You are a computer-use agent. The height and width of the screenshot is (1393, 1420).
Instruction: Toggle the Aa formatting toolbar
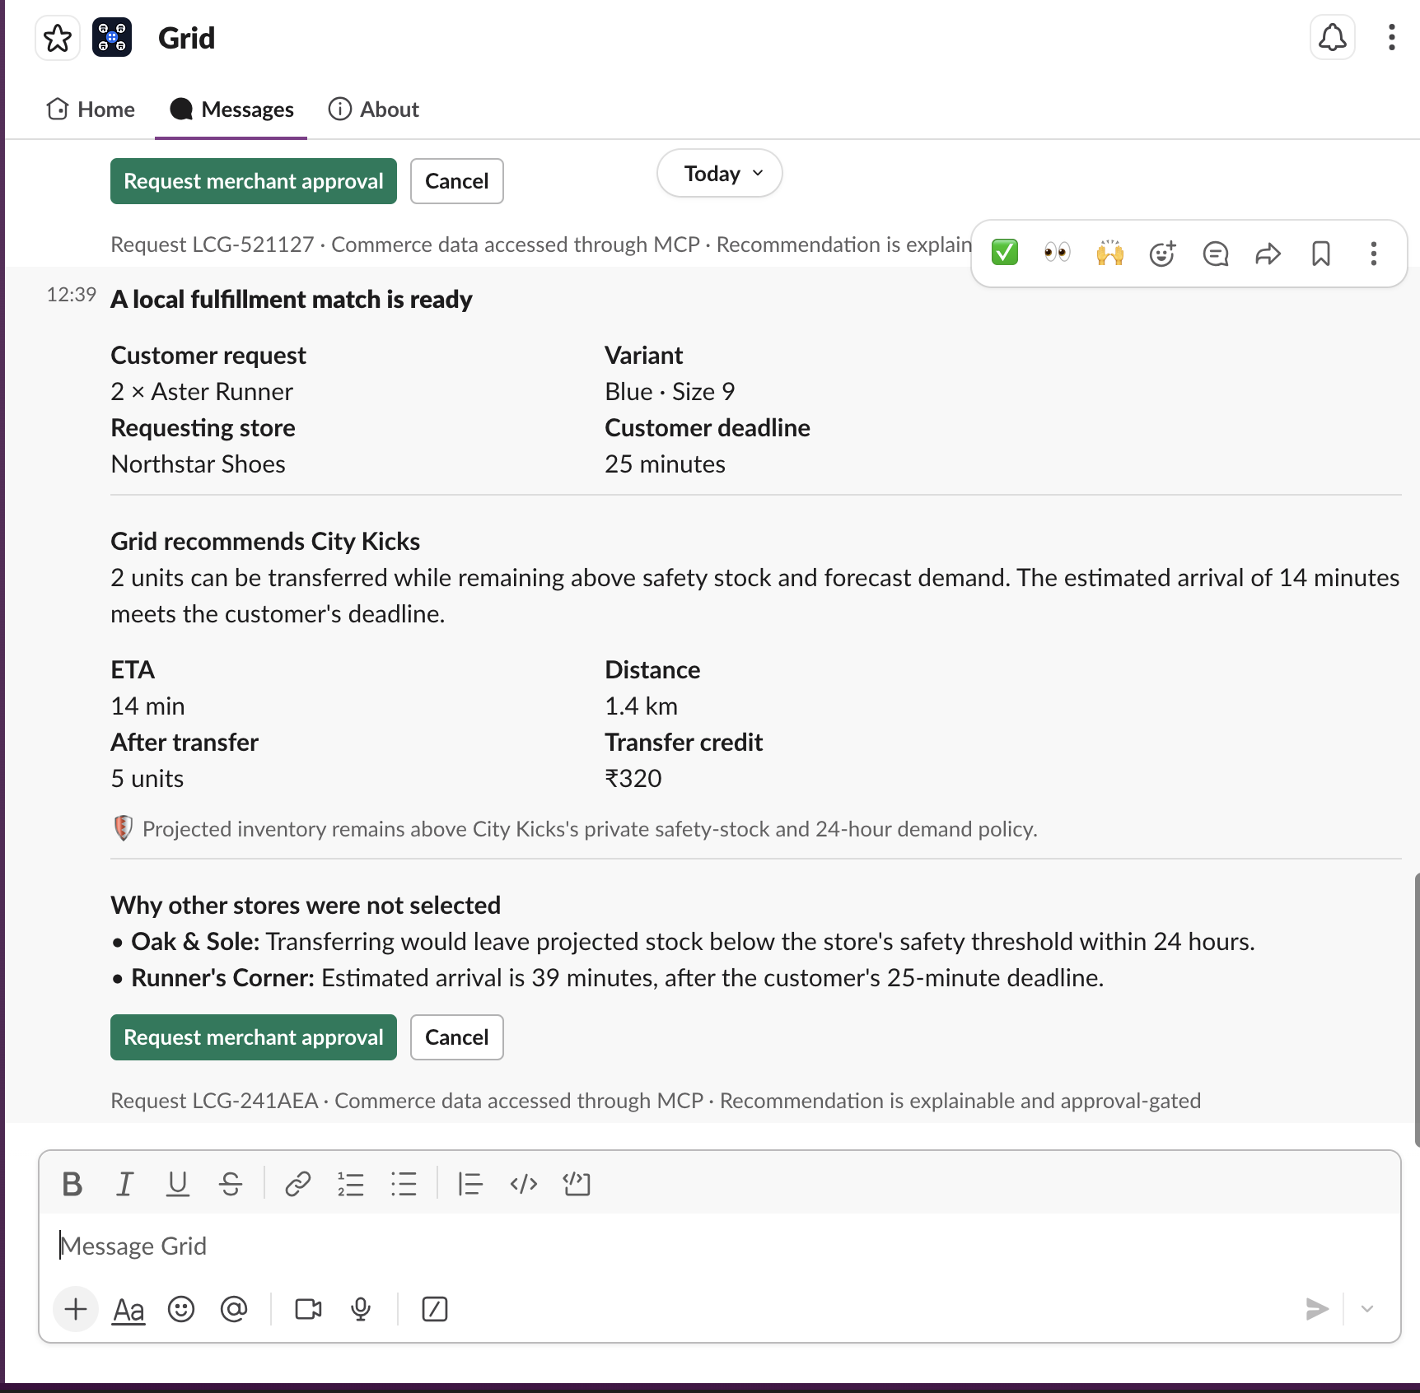pos(128,1309)
